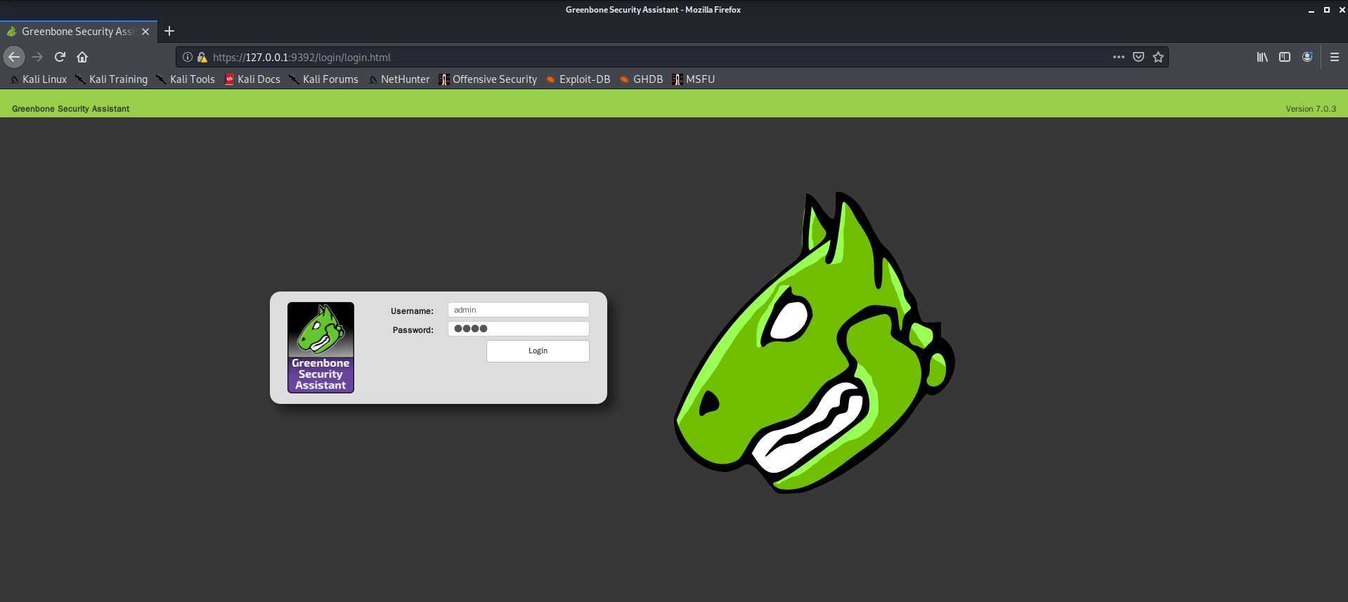Select the Greenbone Security Assistant tab
Image resolution: width=1348 pixels, height=602 pixels.
[79, 32]
